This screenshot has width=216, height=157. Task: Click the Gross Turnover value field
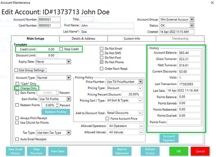pyautogui.click(x=189, y=59)
